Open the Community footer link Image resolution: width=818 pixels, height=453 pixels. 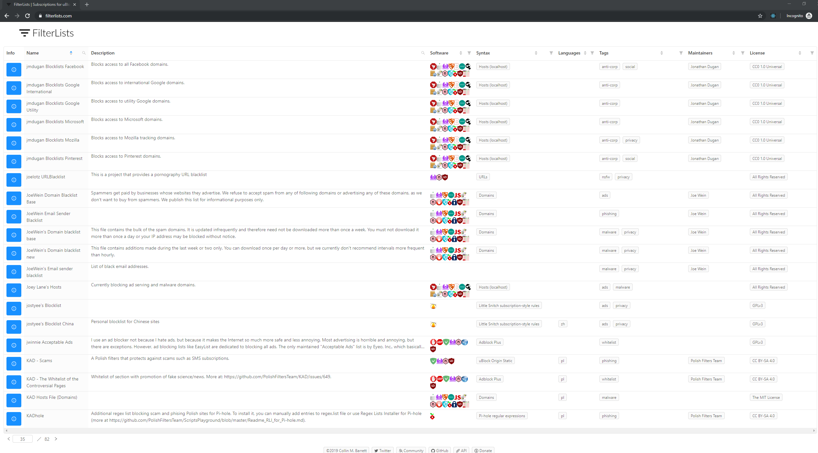point(411,450)
